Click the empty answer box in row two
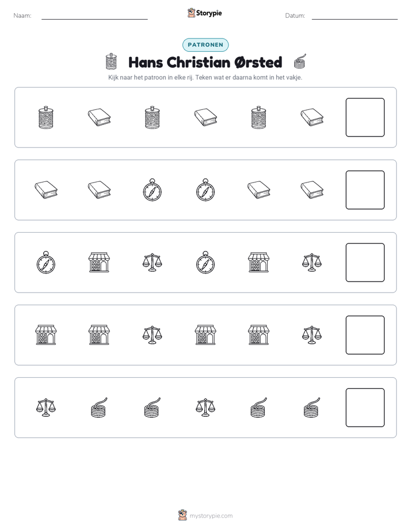411x532 pixels. point(365,190)
